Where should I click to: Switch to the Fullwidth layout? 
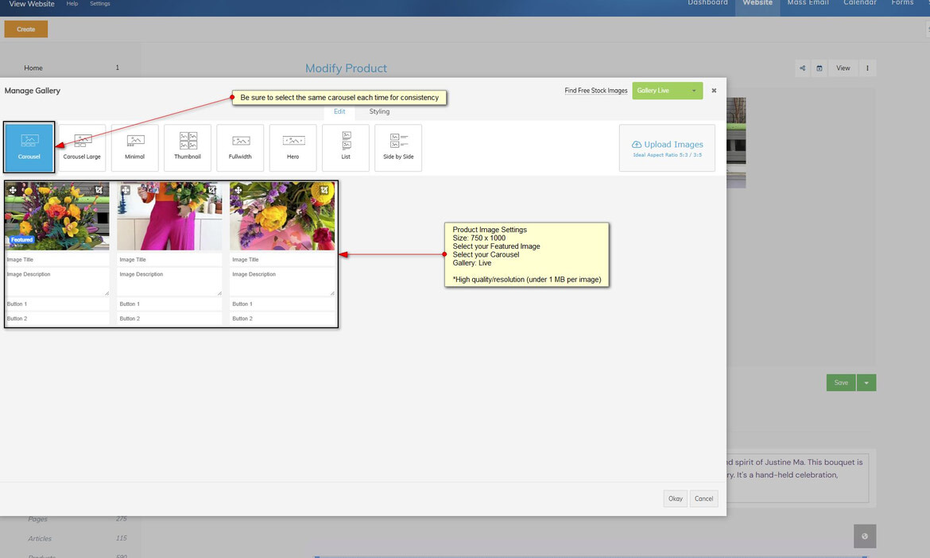240,148
